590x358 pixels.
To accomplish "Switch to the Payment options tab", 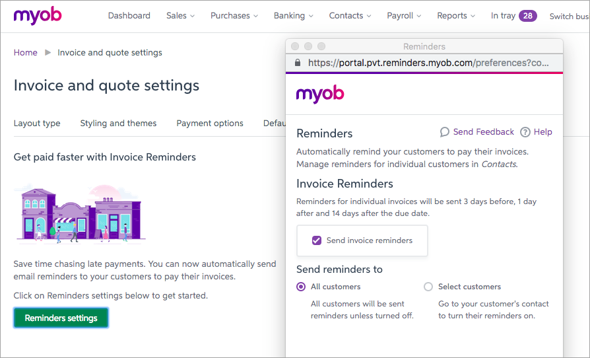I will click(210, 123).
